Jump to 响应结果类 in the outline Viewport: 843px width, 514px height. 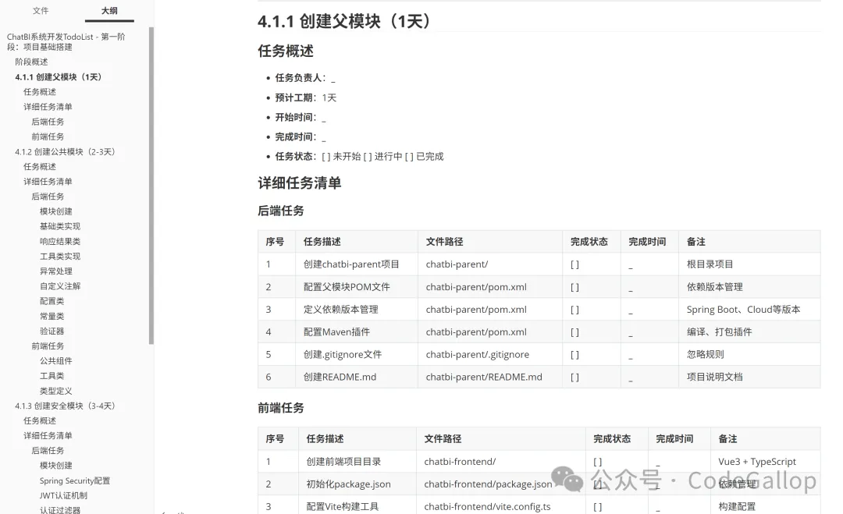(x=59, y=241)
